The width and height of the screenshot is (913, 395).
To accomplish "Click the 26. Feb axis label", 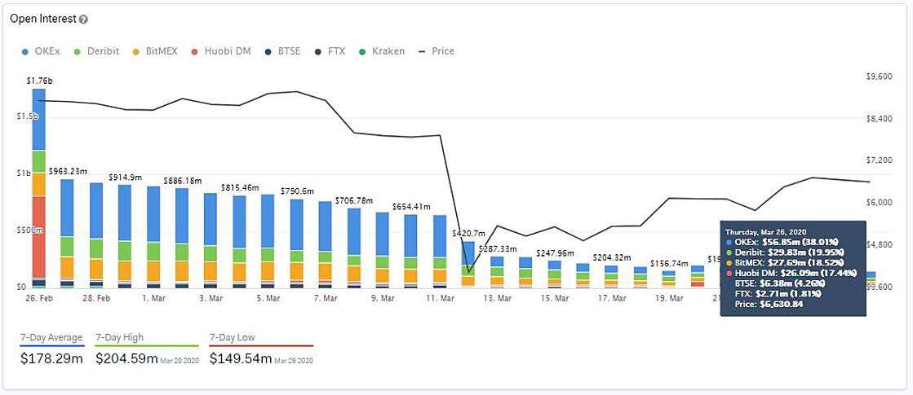I will click(38, 298).
